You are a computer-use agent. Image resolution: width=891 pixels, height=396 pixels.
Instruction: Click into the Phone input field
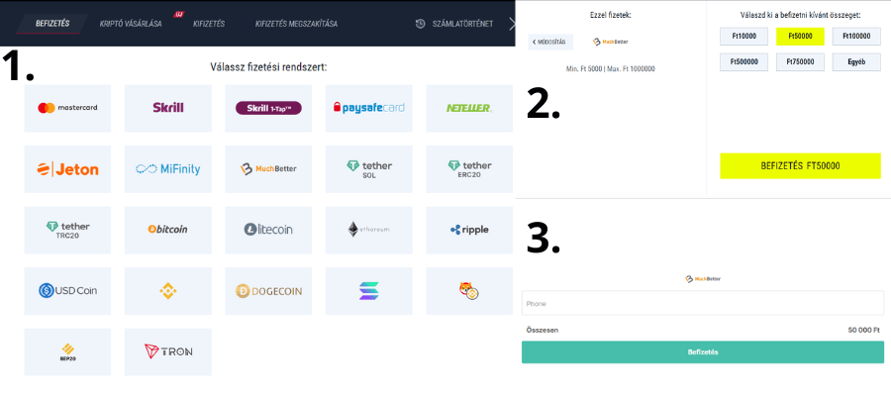pyautogui.click(x=703, y=303)
